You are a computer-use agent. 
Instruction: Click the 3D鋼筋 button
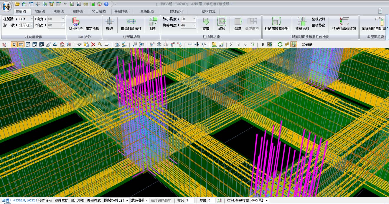pos(307,45)
